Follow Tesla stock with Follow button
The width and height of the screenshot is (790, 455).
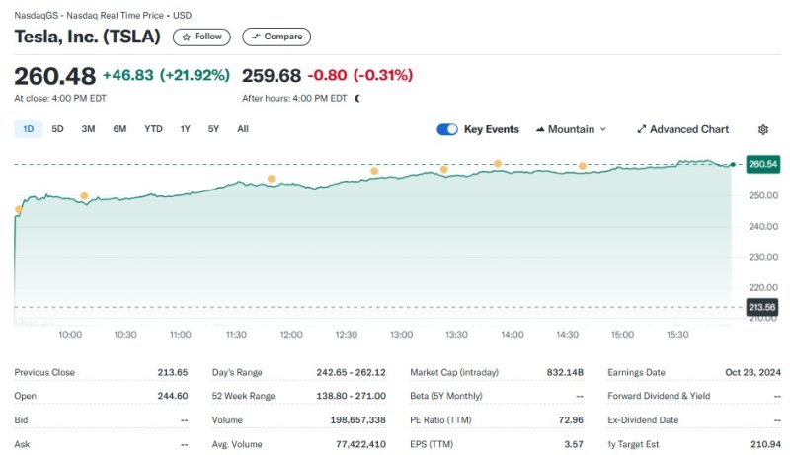coord(201,37)
